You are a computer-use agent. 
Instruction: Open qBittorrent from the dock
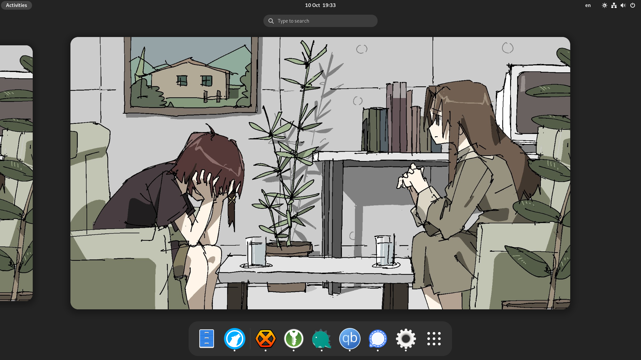350,339
